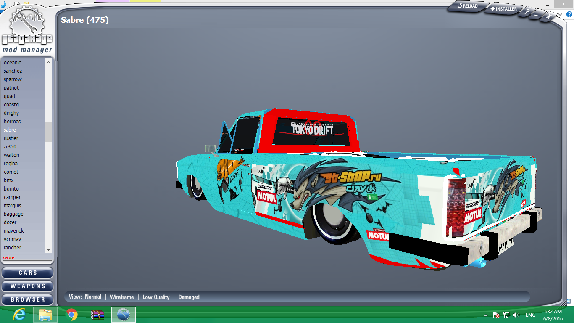Click the vehicle list scroll up arrow
Image resolution: width=574 pixels, height=323 pixels.
(x=48, y=62)
